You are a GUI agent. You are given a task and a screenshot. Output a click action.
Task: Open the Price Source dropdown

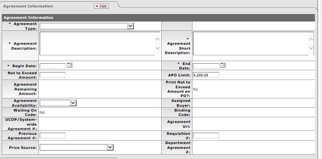pyautogui.click(x=76, y=147)
